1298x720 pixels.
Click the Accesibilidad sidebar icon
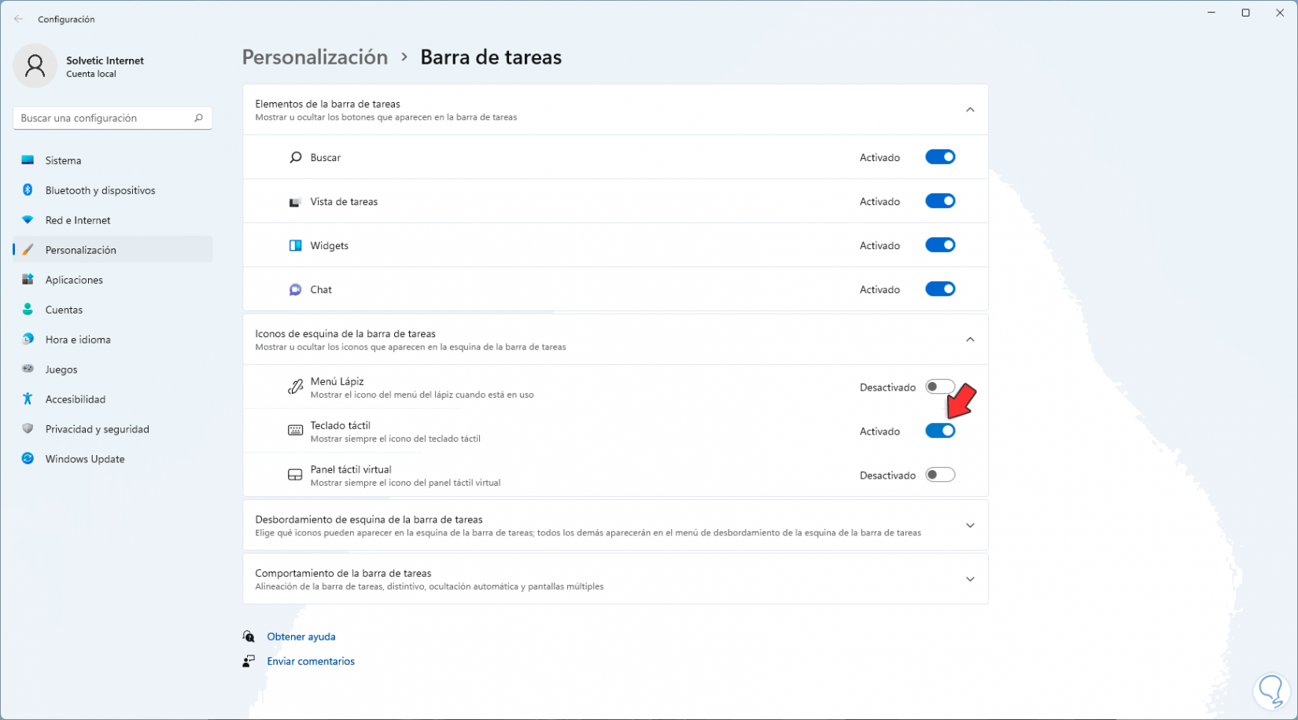tap(28, 399)
